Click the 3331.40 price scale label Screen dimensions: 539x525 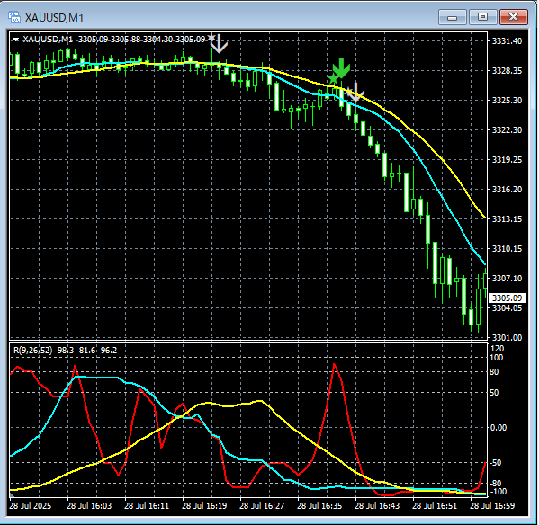(507, 40)
